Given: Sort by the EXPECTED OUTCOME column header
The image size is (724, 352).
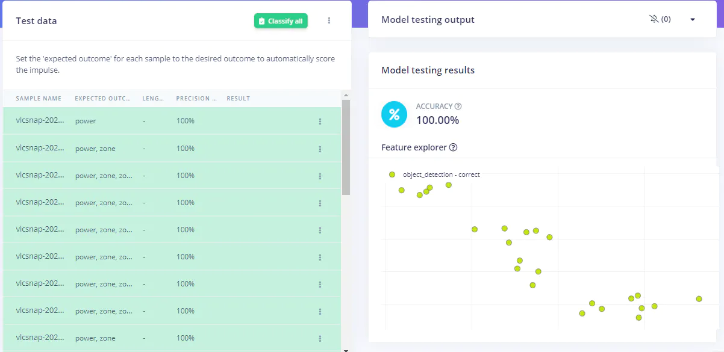Looking at the screenshot, I should click(102, 99).
